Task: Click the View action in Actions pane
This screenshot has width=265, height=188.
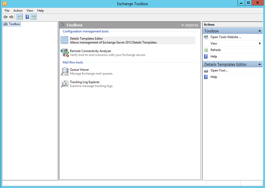Action: tap(214, 43)
